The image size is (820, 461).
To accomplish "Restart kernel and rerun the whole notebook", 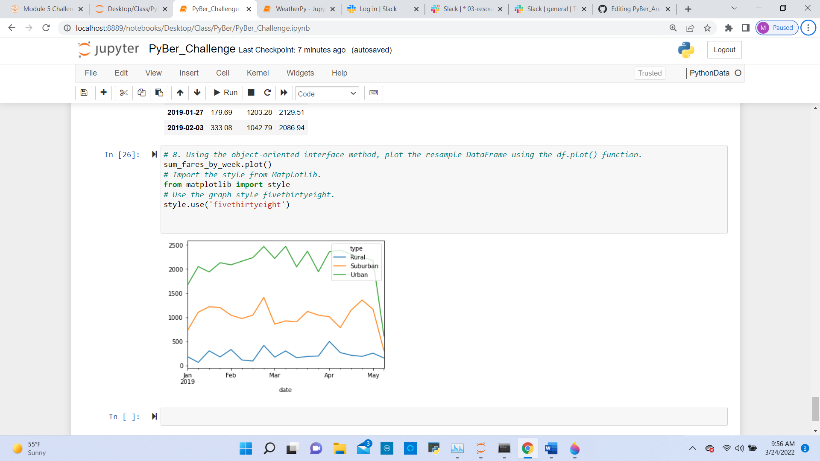I will 284,93.
